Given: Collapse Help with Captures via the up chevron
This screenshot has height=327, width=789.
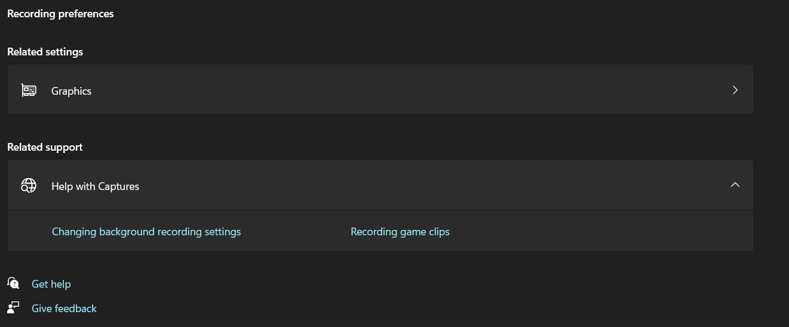Looking at the screenshot, I should [735, 185].
